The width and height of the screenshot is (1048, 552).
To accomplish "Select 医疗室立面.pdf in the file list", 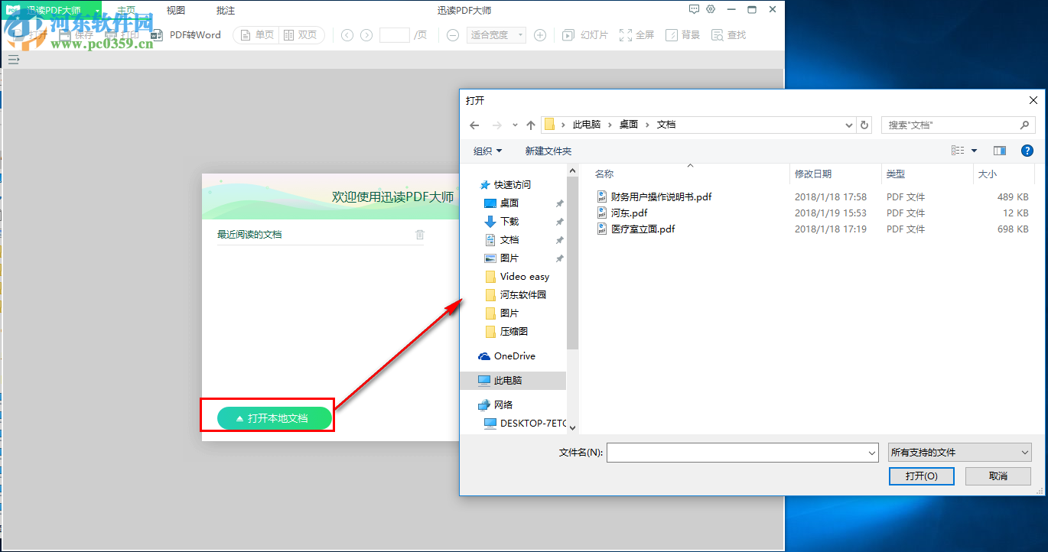I will [x=643, y=229].
